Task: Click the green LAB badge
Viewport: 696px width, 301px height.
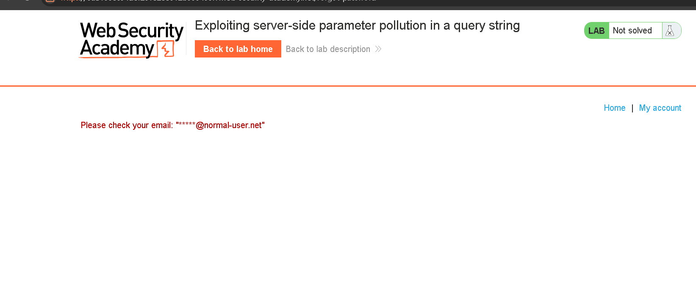Action: [x=596, y=30]
